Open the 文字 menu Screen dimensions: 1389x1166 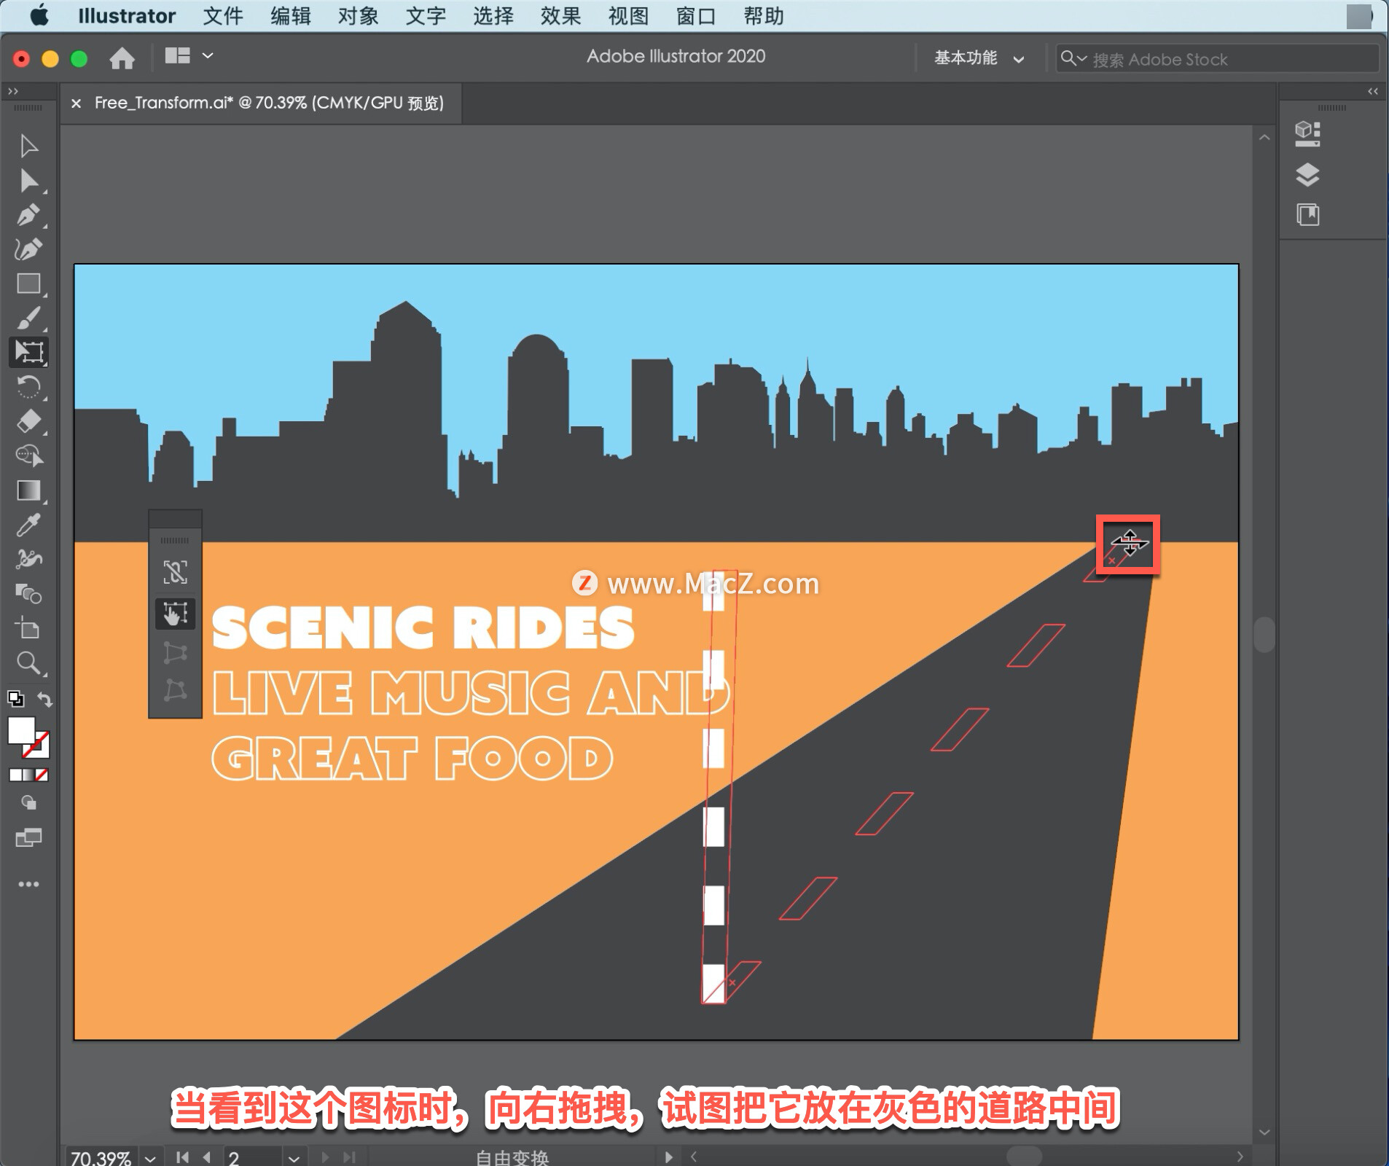tap(426, 15)
